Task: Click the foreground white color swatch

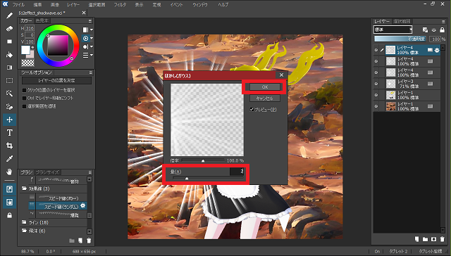Action: [x=25, y=50]
